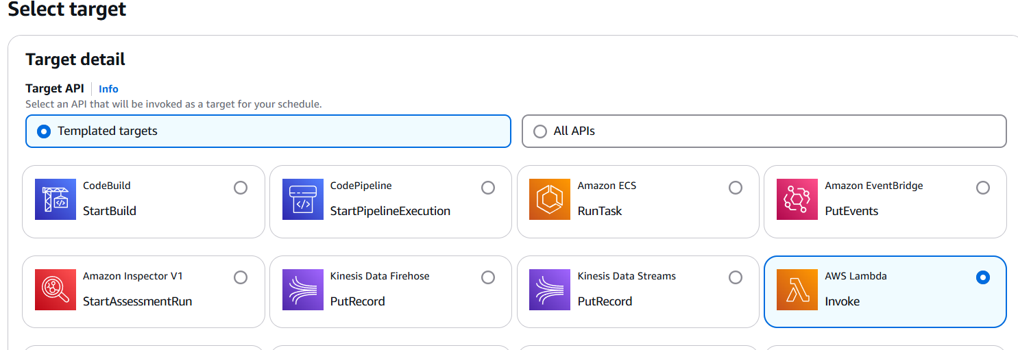Viewport: 1018px width, 350px height.
Task: Choose the EventBridge PutEvents radio button
Action: (983, 187)
